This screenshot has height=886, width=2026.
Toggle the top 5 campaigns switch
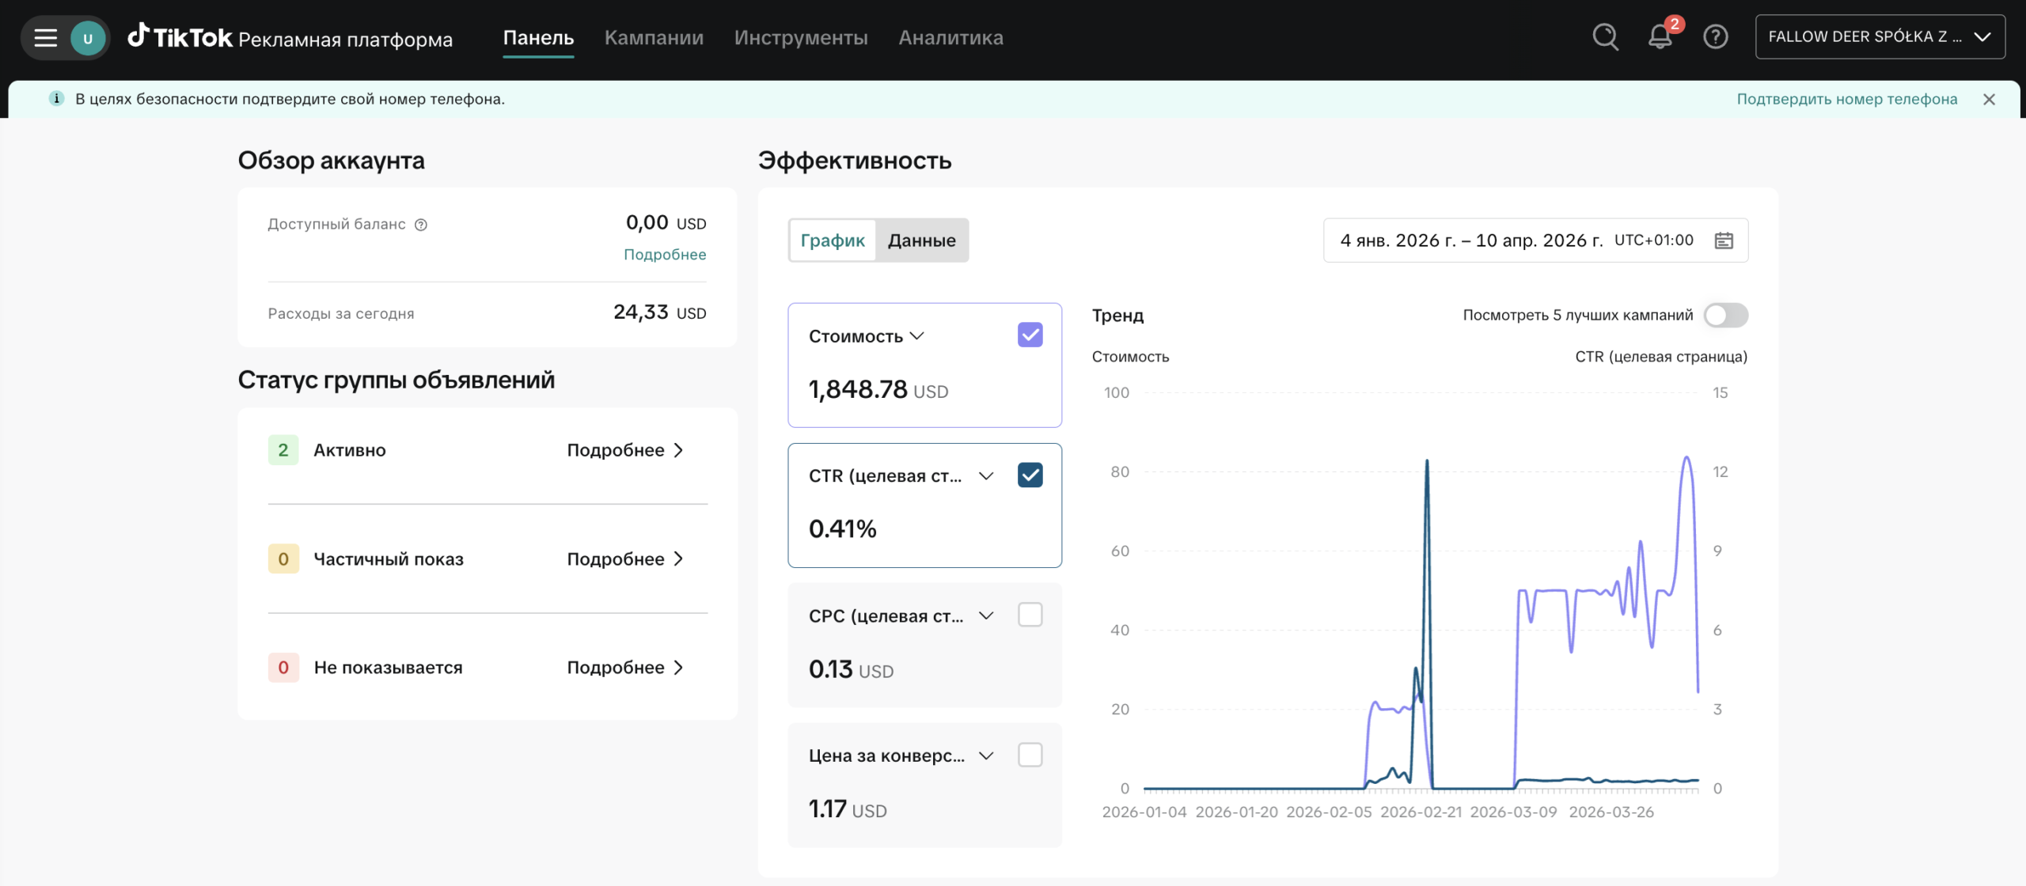point(1725,315)
